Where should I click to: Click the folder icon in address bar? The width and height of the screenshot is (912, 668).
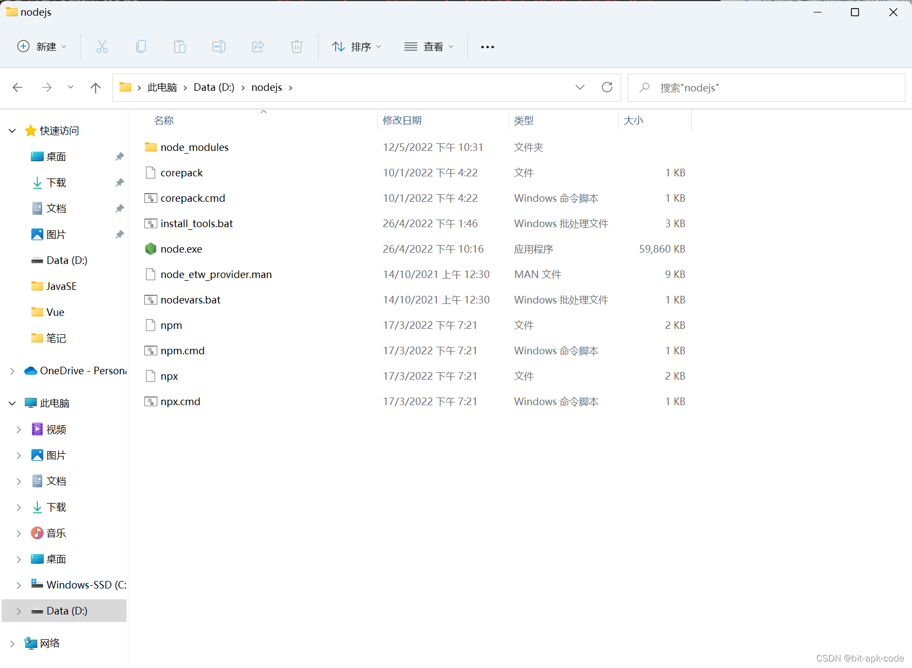(125, 87)
